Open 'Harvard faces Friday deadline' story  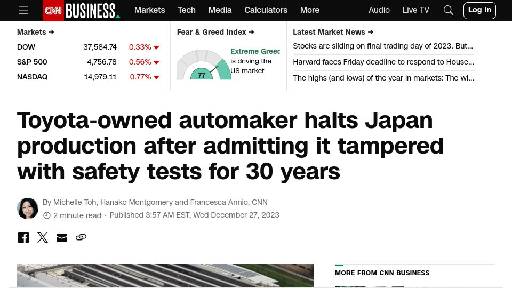[383, 62]
